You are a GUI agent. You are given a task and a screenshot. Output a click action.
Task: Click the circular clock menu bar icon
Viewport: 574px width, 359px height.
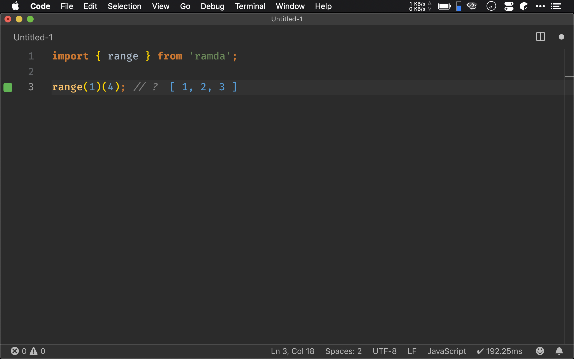491,6
